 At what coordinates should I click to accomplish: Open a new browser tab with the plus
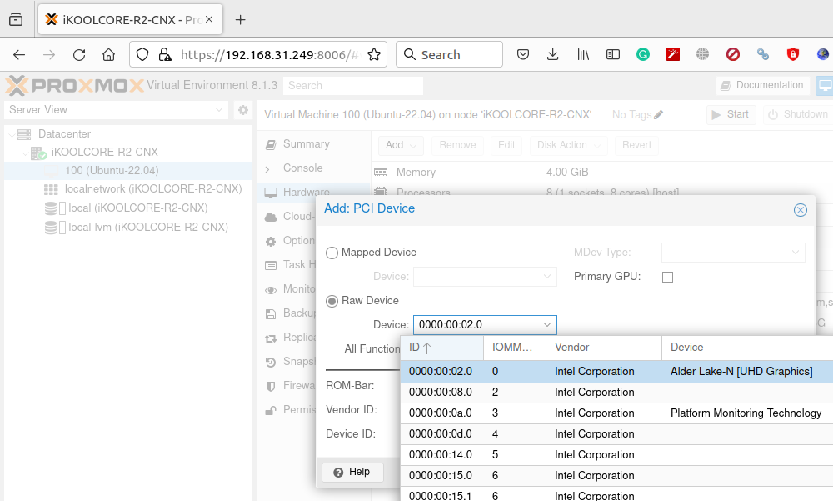240,20
